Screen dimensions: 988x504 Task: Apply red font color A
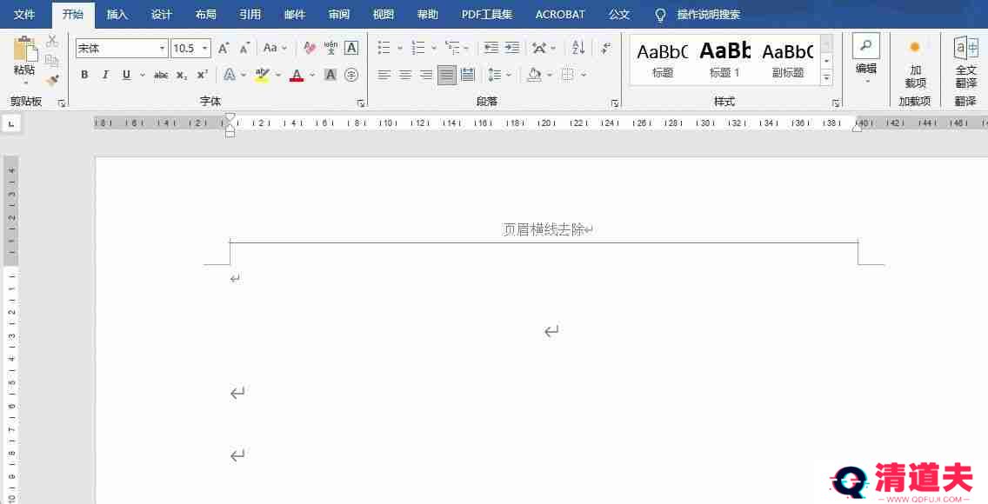tap(297, 75)
